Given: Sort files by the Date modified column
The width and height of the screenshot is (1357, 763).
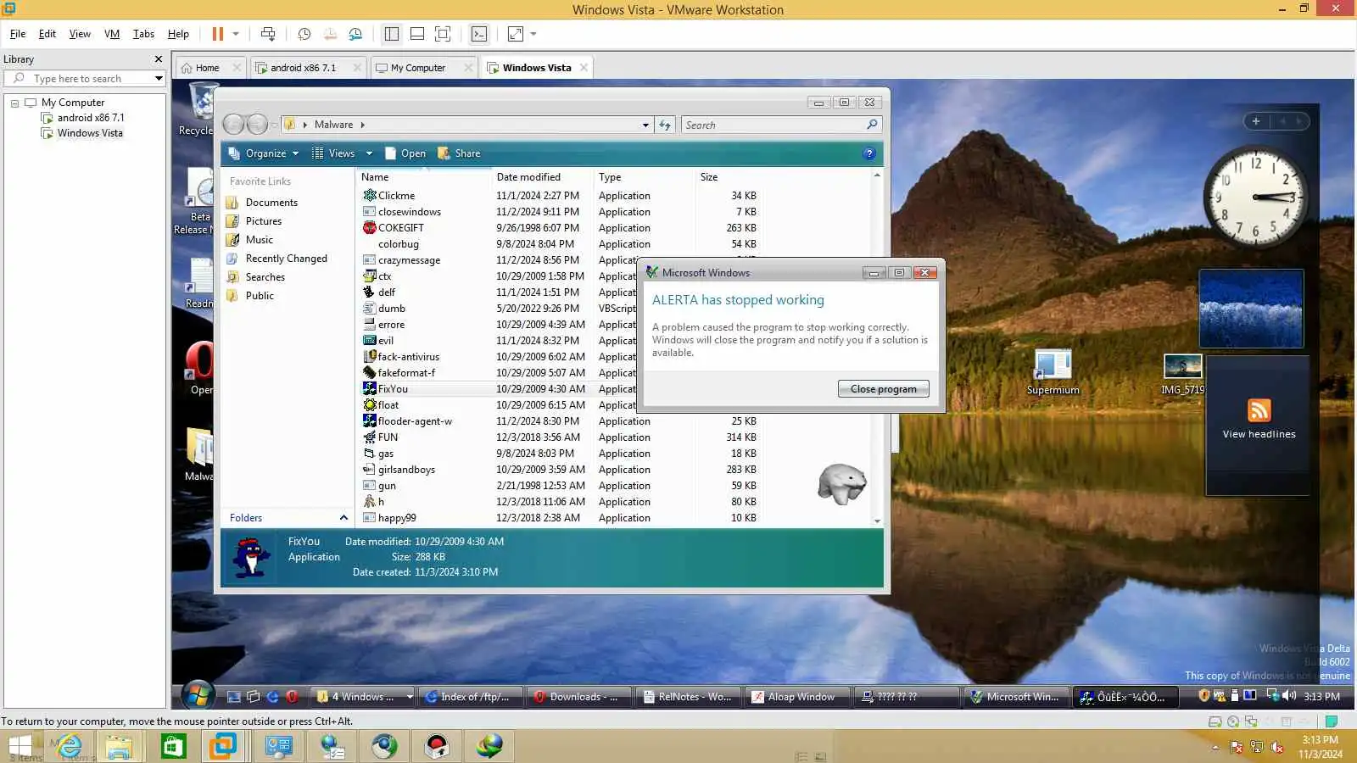Looking at the screenshot, I should point(528,177).
